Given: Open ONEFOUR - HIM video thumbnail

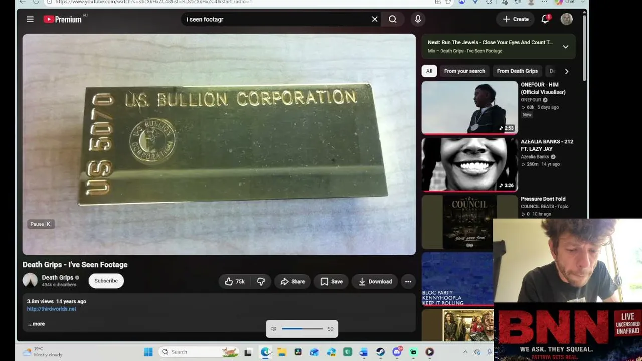Looking at the screenshot, I should 469,108.
